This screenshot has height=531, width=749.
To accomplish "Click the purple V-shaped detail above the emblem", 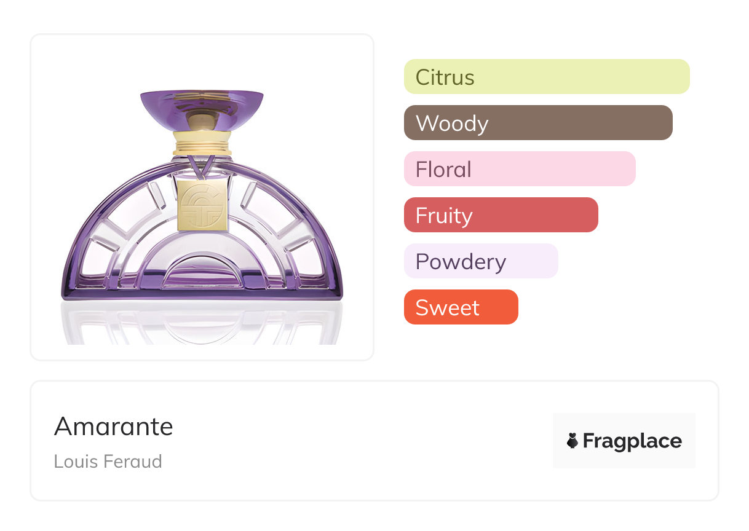I will (202, 165).
